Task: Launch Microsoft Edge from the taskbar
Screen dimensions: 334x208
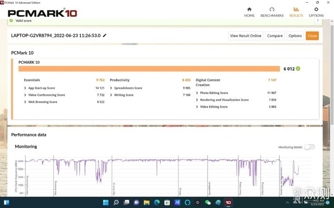Action: (x=157, y=202)
